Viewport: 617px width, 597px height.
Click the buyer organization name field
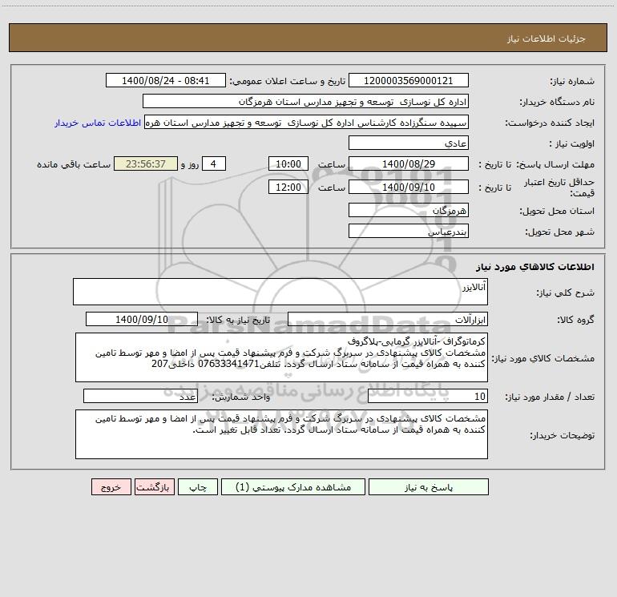pos(305,102)
